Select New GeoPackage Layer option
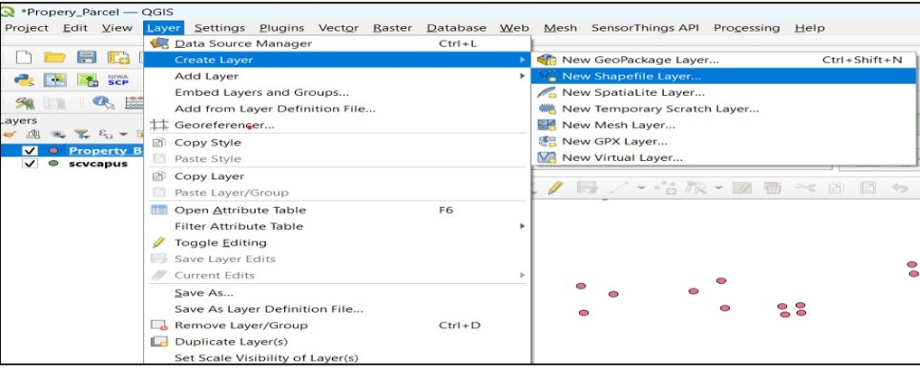The height and width of the screenshot is (368, 920). [x=640, y=60]
